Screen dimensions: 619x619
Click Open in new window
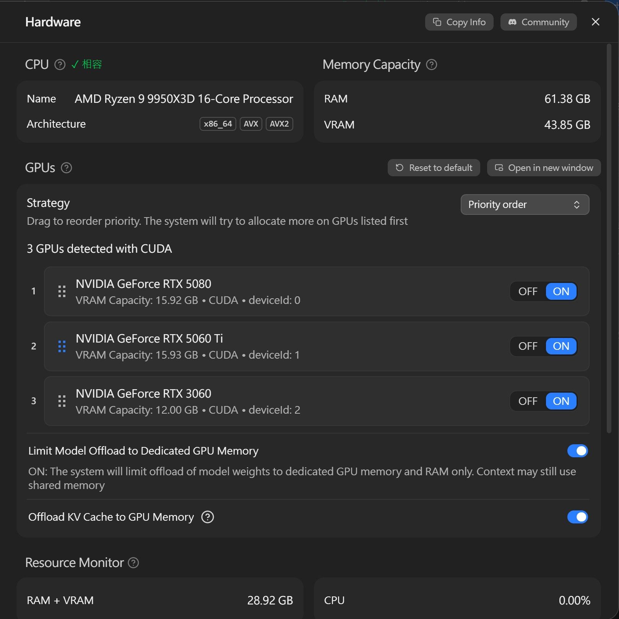pyautogui.click(x=544, y=168)
